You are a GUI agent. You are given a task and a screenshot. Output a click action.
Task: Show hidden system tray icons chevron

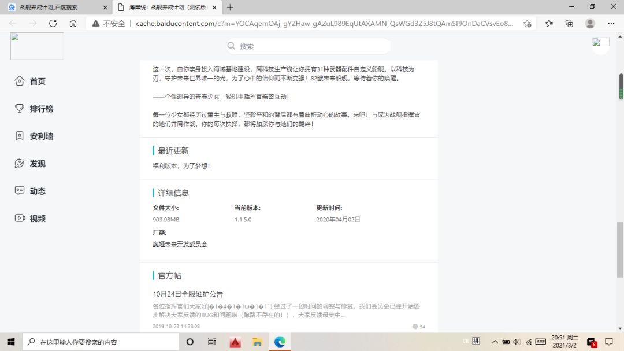point(495,342)
